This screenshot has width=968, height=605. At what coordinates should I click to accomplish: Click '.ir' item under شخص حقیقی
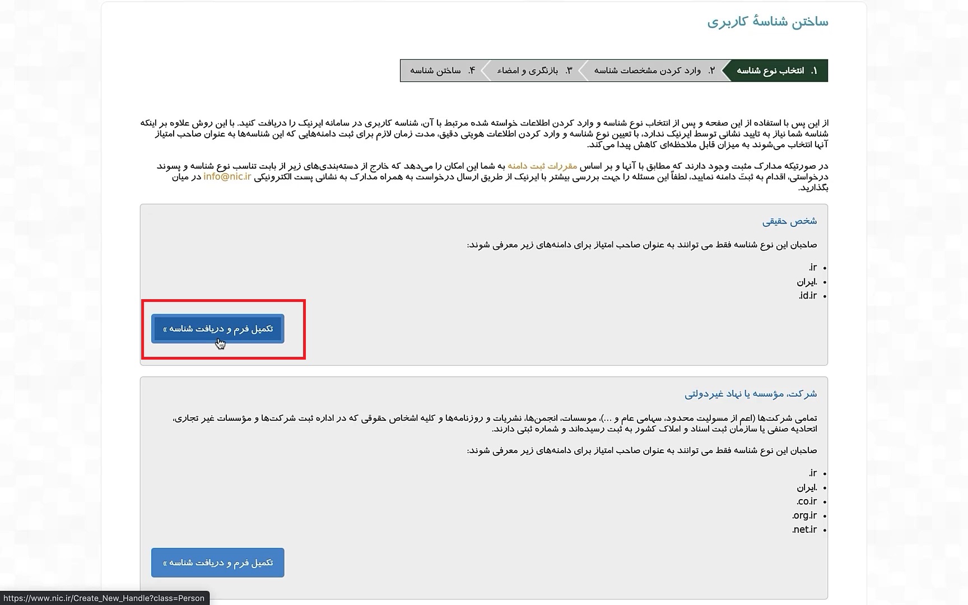812,267
